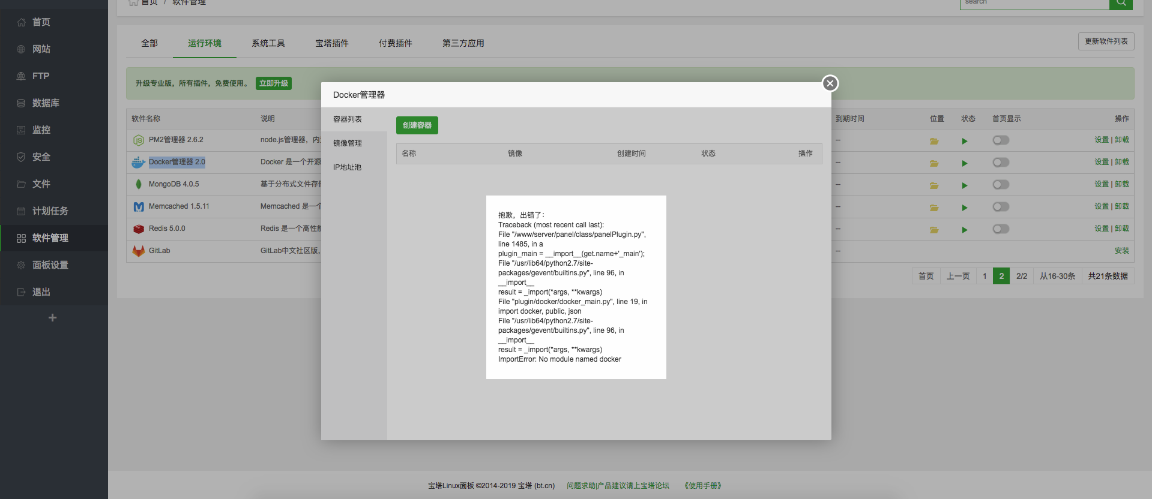Toggle 首页显示 switch for Memcached
Viewport: 1152px width, 499px height.
click(x=1001, y=207)
